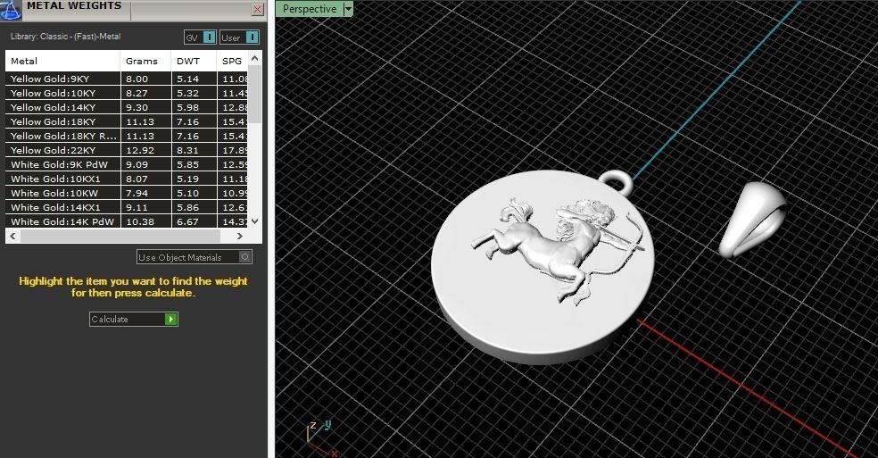Select the Yellow Gold:14KY row
Image resolution: width=878 pixels, height=458 pixels.
point(127,107)
